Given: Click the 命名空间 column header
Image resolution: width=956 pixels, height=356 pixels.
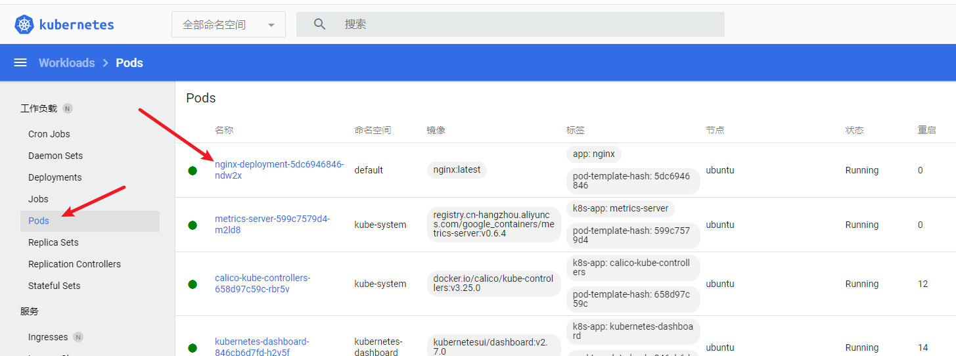Looking at the screenshot, I should [x=373, y=130].
